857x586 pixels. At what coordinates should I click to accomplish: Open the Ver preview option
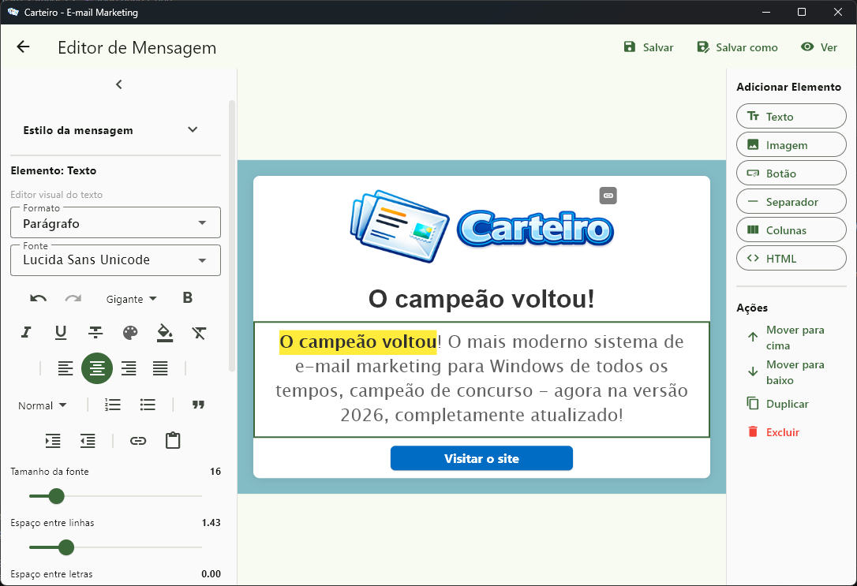[819, 47]
